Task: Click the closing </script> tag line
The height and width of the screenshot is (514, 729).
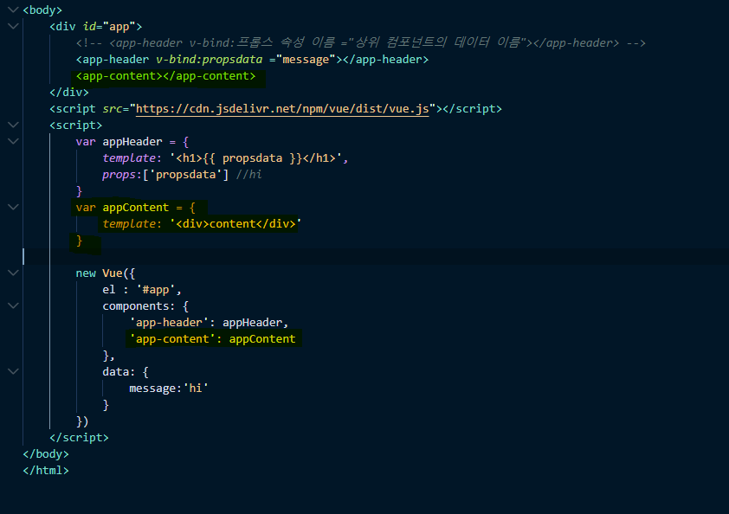Action: click(x=79, y=437)
